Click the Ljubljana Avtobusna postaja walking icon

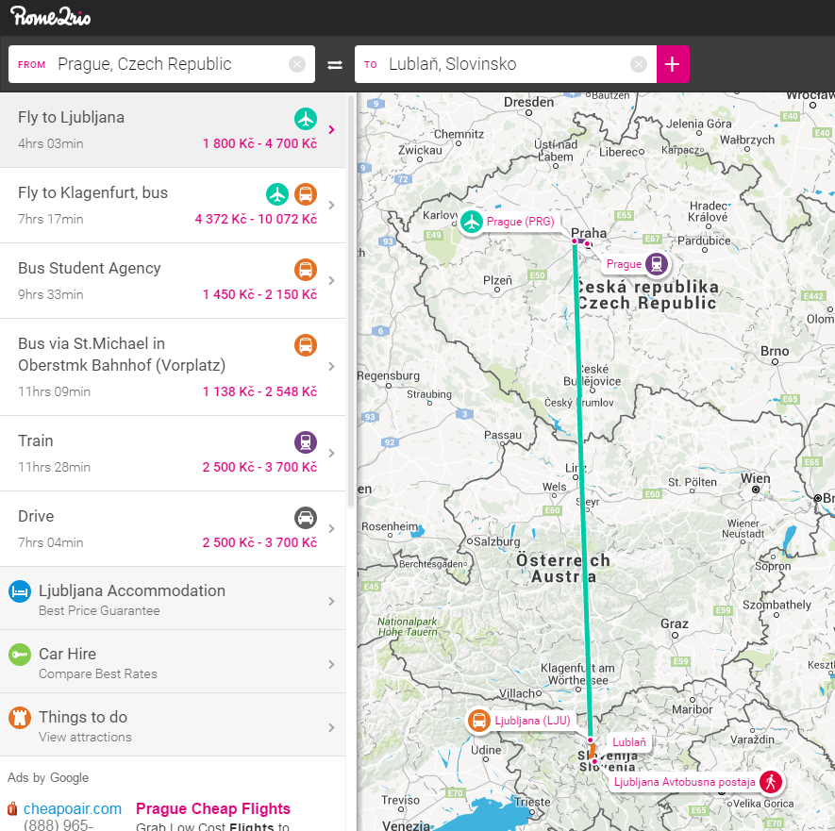[x=771, y=782]
